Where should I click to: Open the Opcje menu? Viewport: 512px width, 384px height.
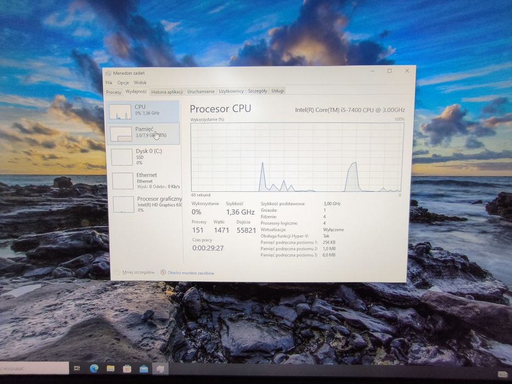(123, 83)
